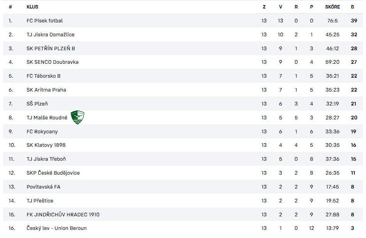Click the B points column header

[x=352, y=7]
